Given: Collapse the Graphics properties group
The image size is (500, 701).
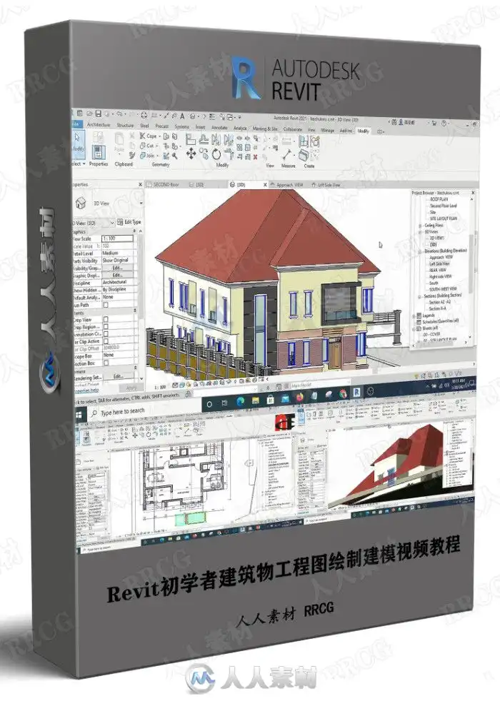Looking at the screenshot, I should pos(134,231).
